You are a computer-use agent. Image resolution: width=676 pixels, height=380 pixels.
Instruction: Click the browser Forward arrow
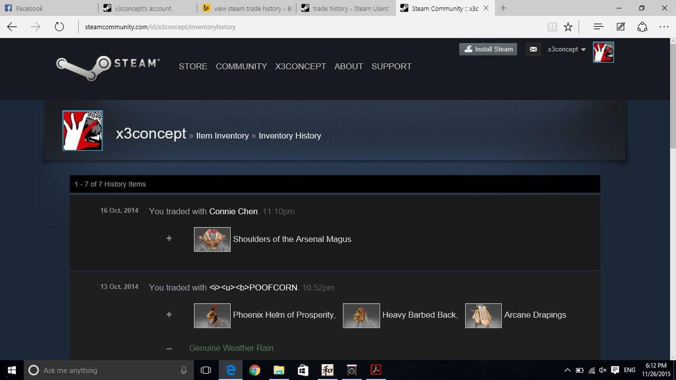pyautogui.click(x=35, y=27)
